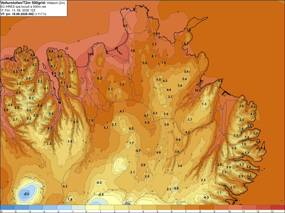Click the 5.9 temperature value
The image size is (285, 213).
point(145,63)
